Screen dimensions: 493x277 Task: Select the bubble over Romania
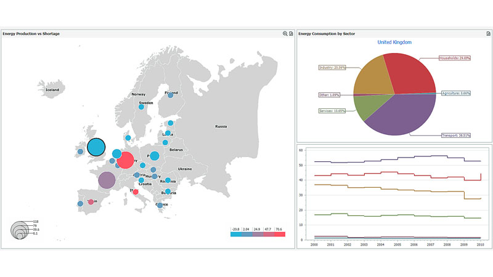(168, 180)
